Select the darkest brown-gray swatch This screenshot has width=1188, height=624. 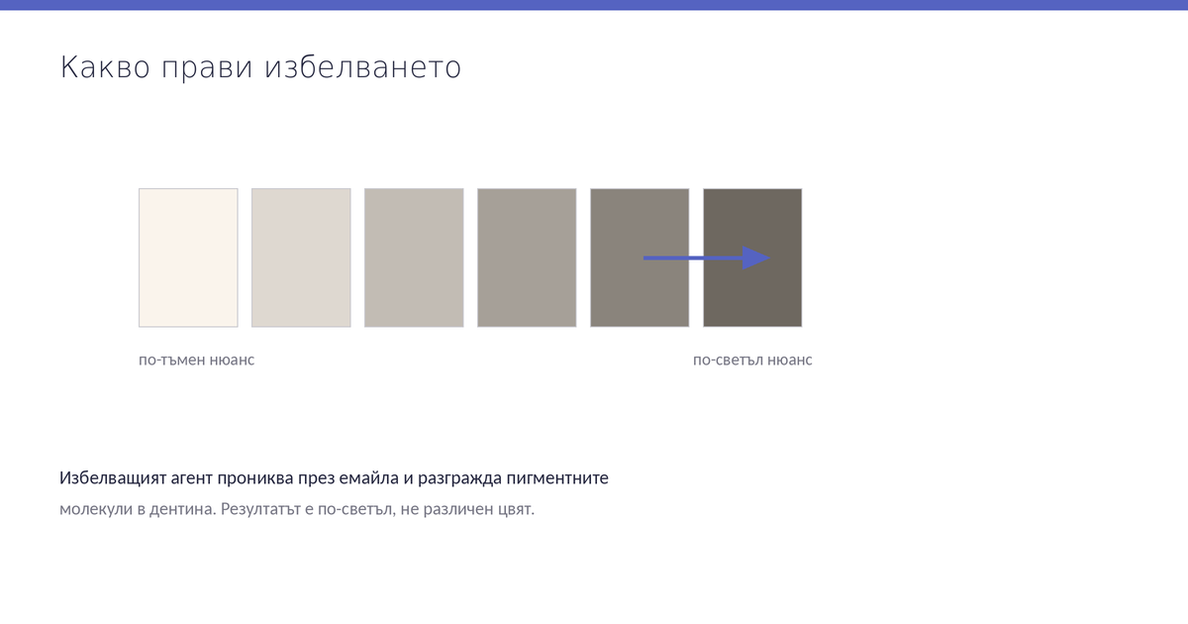pyautogui.click(x=752, y=258)
